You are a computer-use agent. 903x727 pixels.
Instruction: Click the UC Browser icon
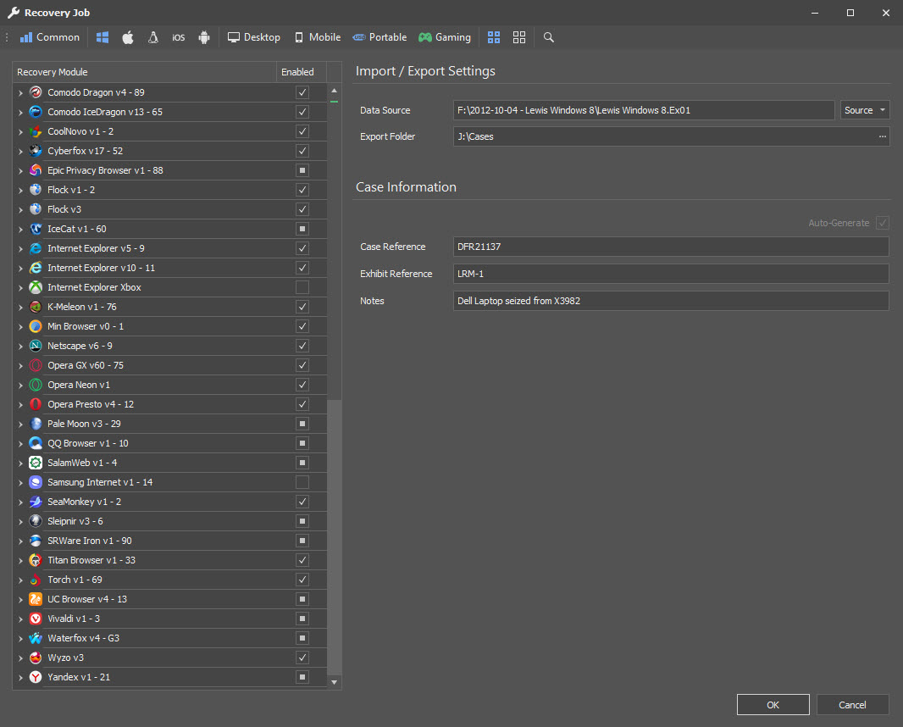36,599
